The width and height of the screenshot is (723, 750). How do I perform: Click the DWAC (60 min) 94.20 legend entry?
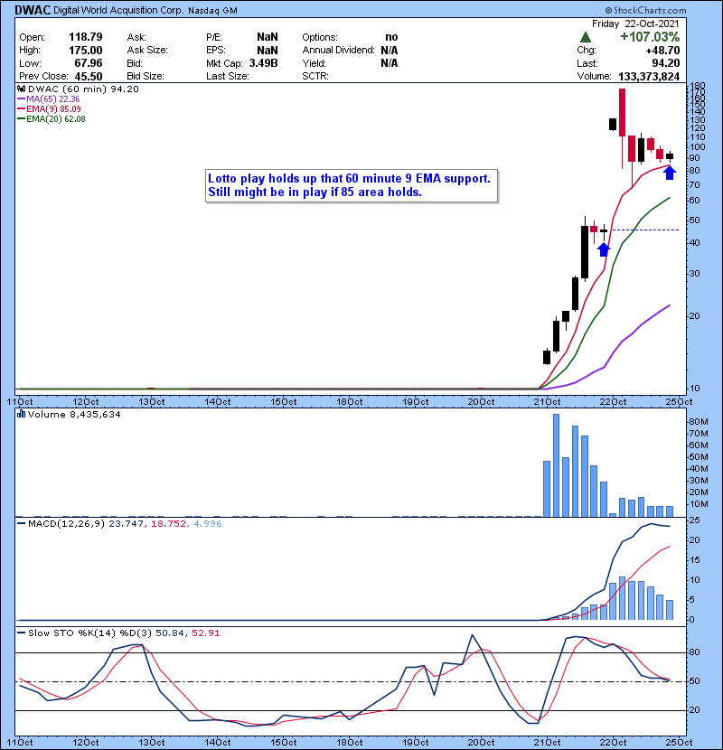(x=83, y=89)
